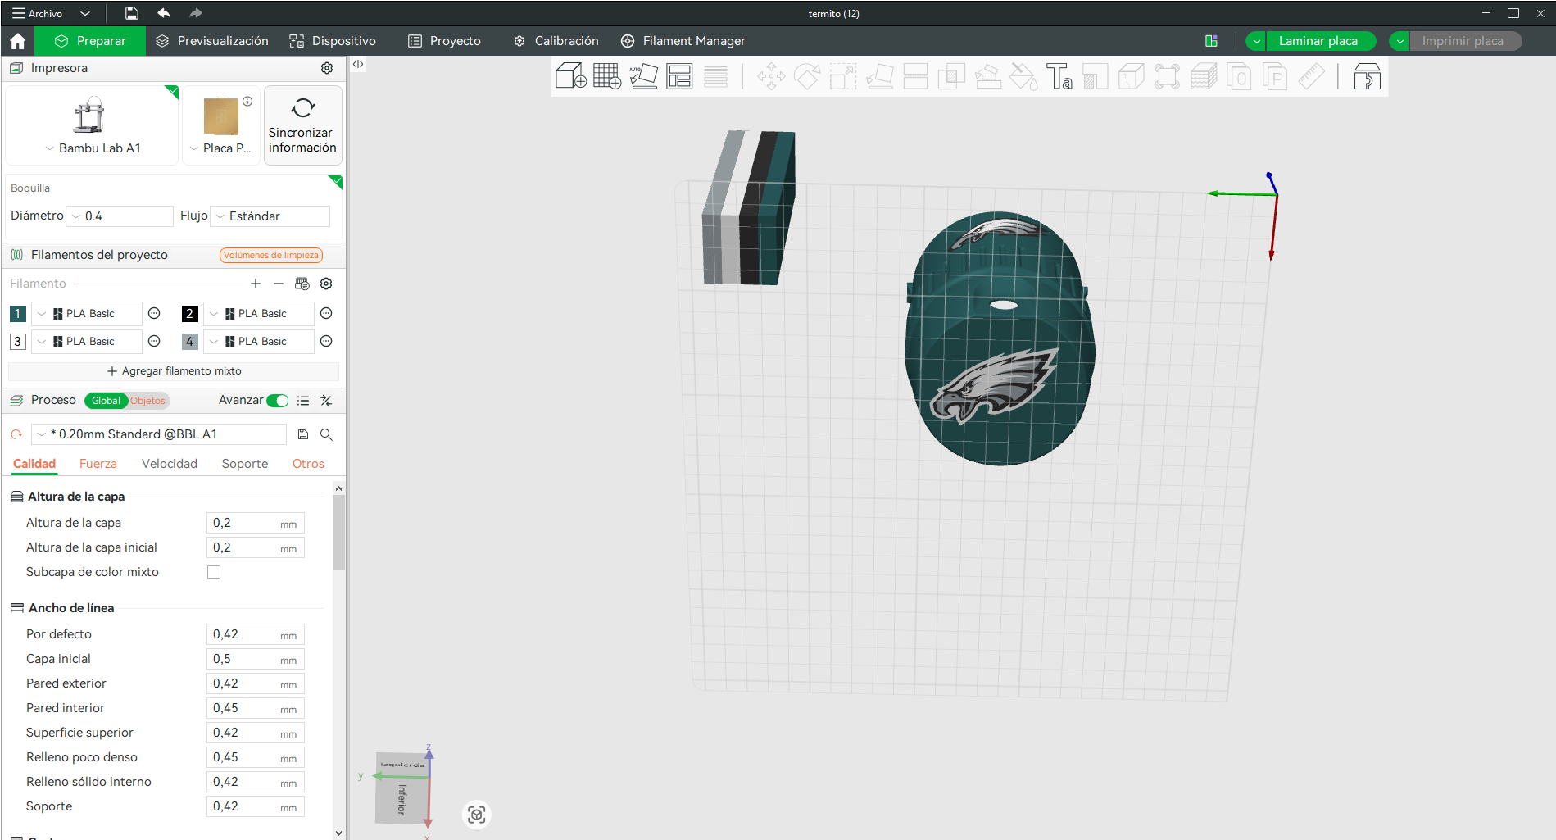This screenshot has width=1556, height=840.
Task: Click the settings panel vertical scrollbar
Action: point(338,533)
